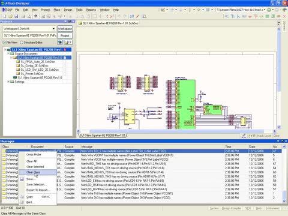Viewport: 288px width, 216px height.
Task: Click the red pencil toolbar icon
Action: 138,16
